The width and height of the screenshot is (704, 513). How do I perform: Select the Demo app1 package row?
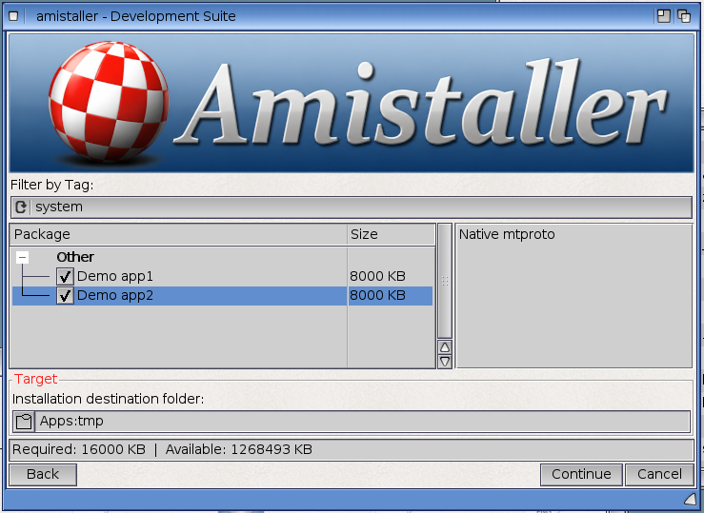click(222, 276)
